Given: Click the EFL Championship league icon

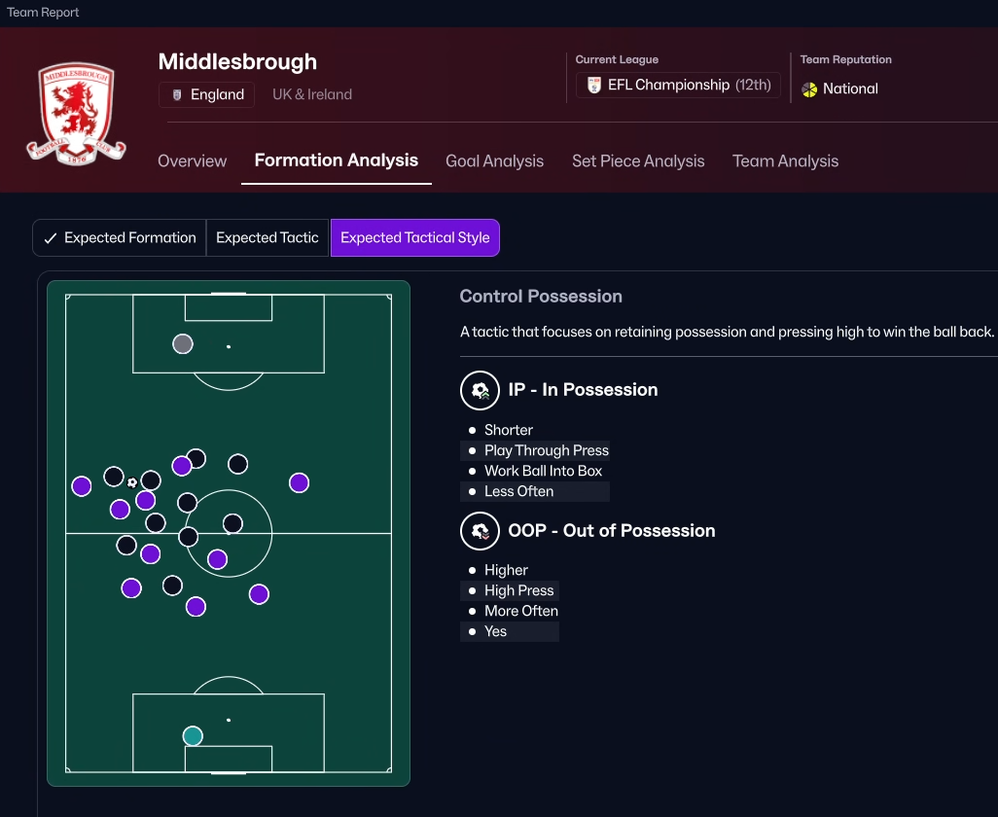Looking at the screenshot, I should click(594, 86).
